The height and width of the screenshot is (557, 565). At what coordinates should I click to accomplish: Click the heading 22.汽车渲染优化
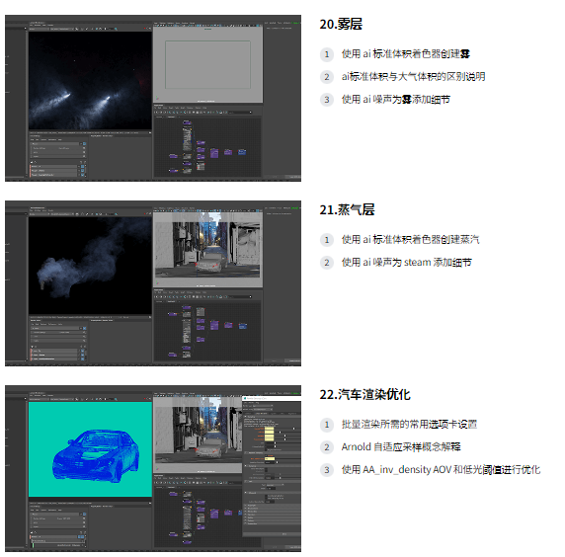(x=364, y=394)
